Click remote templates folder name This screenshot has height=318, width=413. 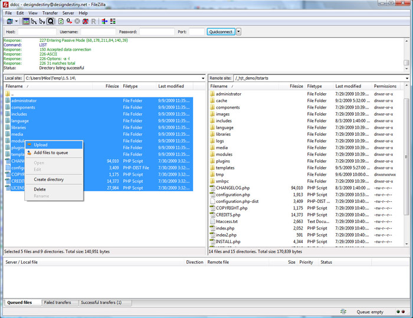[x=225, y=168]
